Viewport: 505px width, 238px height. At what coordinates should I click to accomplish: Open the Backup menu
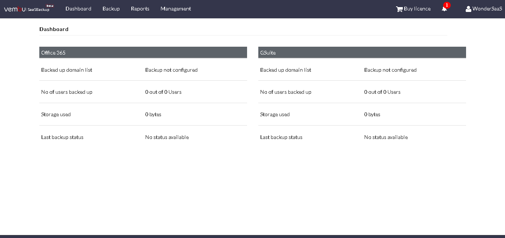pos(111,9)
